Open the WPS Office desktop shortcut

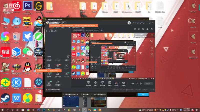16,99
